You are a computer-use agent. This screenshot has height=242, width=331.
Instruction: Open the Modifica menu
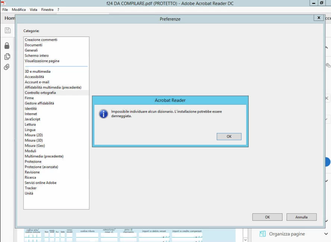[x=19, y=10]
